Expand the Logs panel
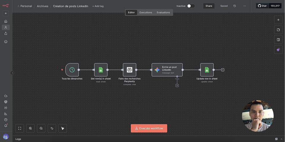 click(276, 139)
